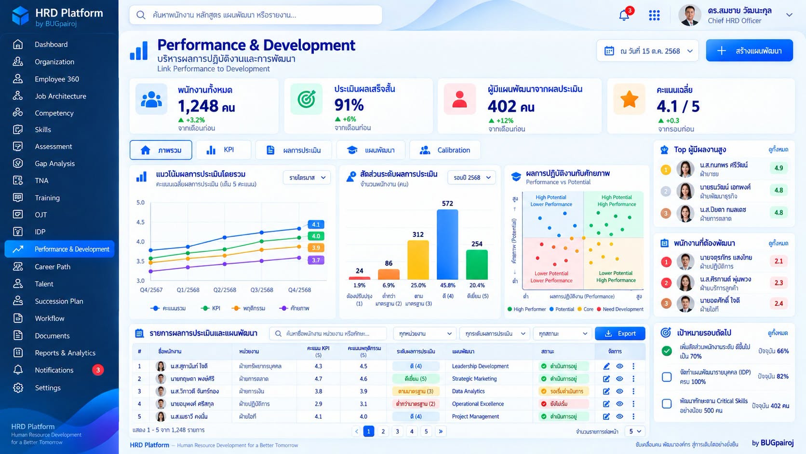Go to page 3 in pagination
806x454 pixels.
tap(398, 431)
